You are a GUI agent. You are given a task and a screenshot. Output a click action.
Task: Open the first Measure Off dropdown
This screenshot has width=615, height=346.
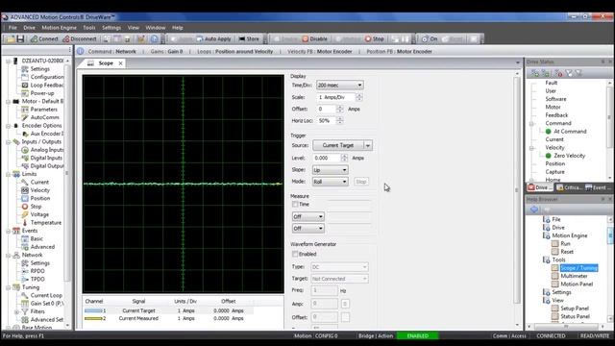click(x=307, y=216)
